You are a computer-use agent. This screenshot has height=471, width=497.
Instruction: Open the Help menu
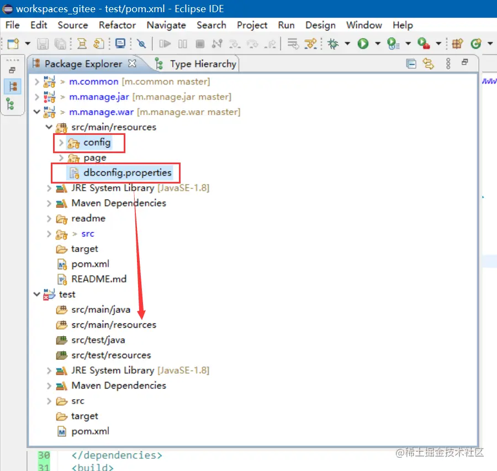pyautogui.click(x=403, y=25)
